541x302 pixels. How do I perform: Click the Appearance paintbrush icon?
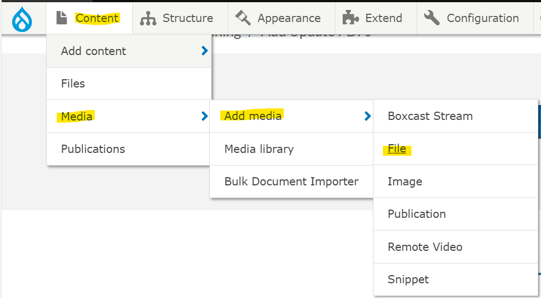click(x=243, y=18)
